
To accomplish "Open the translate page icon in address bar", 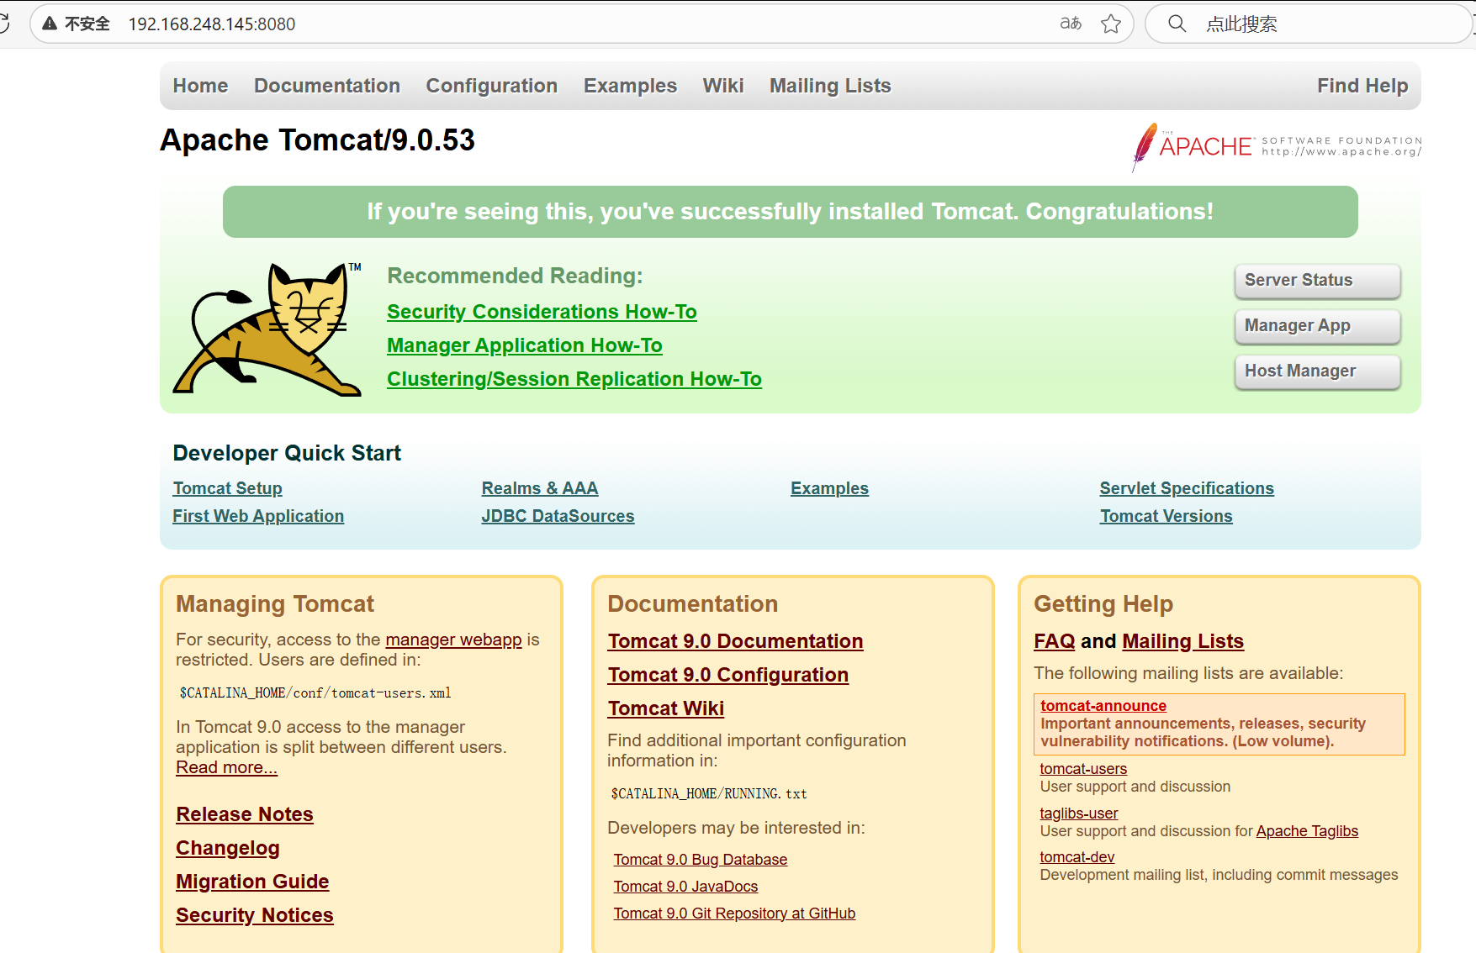I will click(x=1070, y=24).
